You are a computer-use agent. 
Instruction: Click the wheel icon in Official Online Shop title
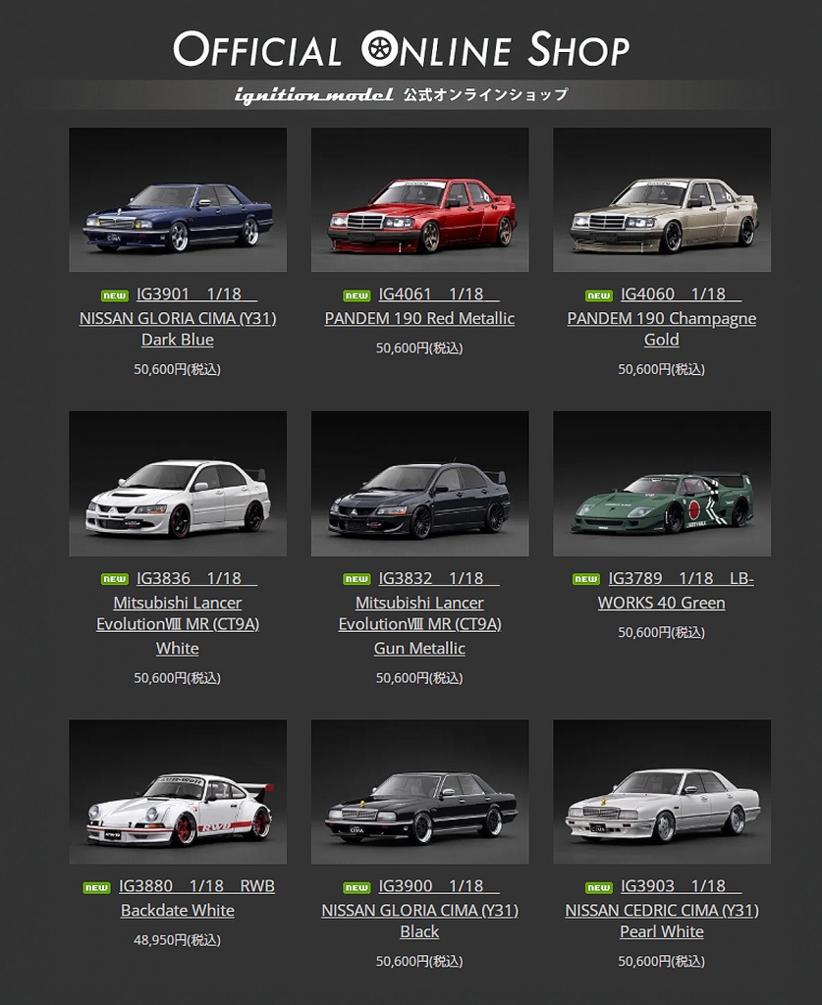click(x=380, y=49)
